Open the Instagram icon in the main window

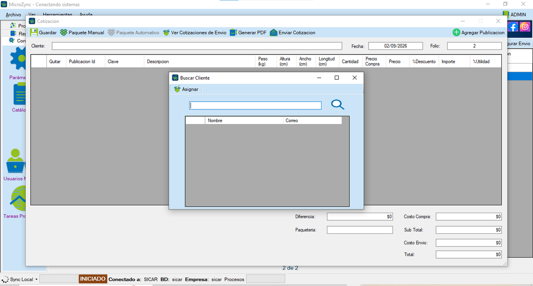coord(525,27)
